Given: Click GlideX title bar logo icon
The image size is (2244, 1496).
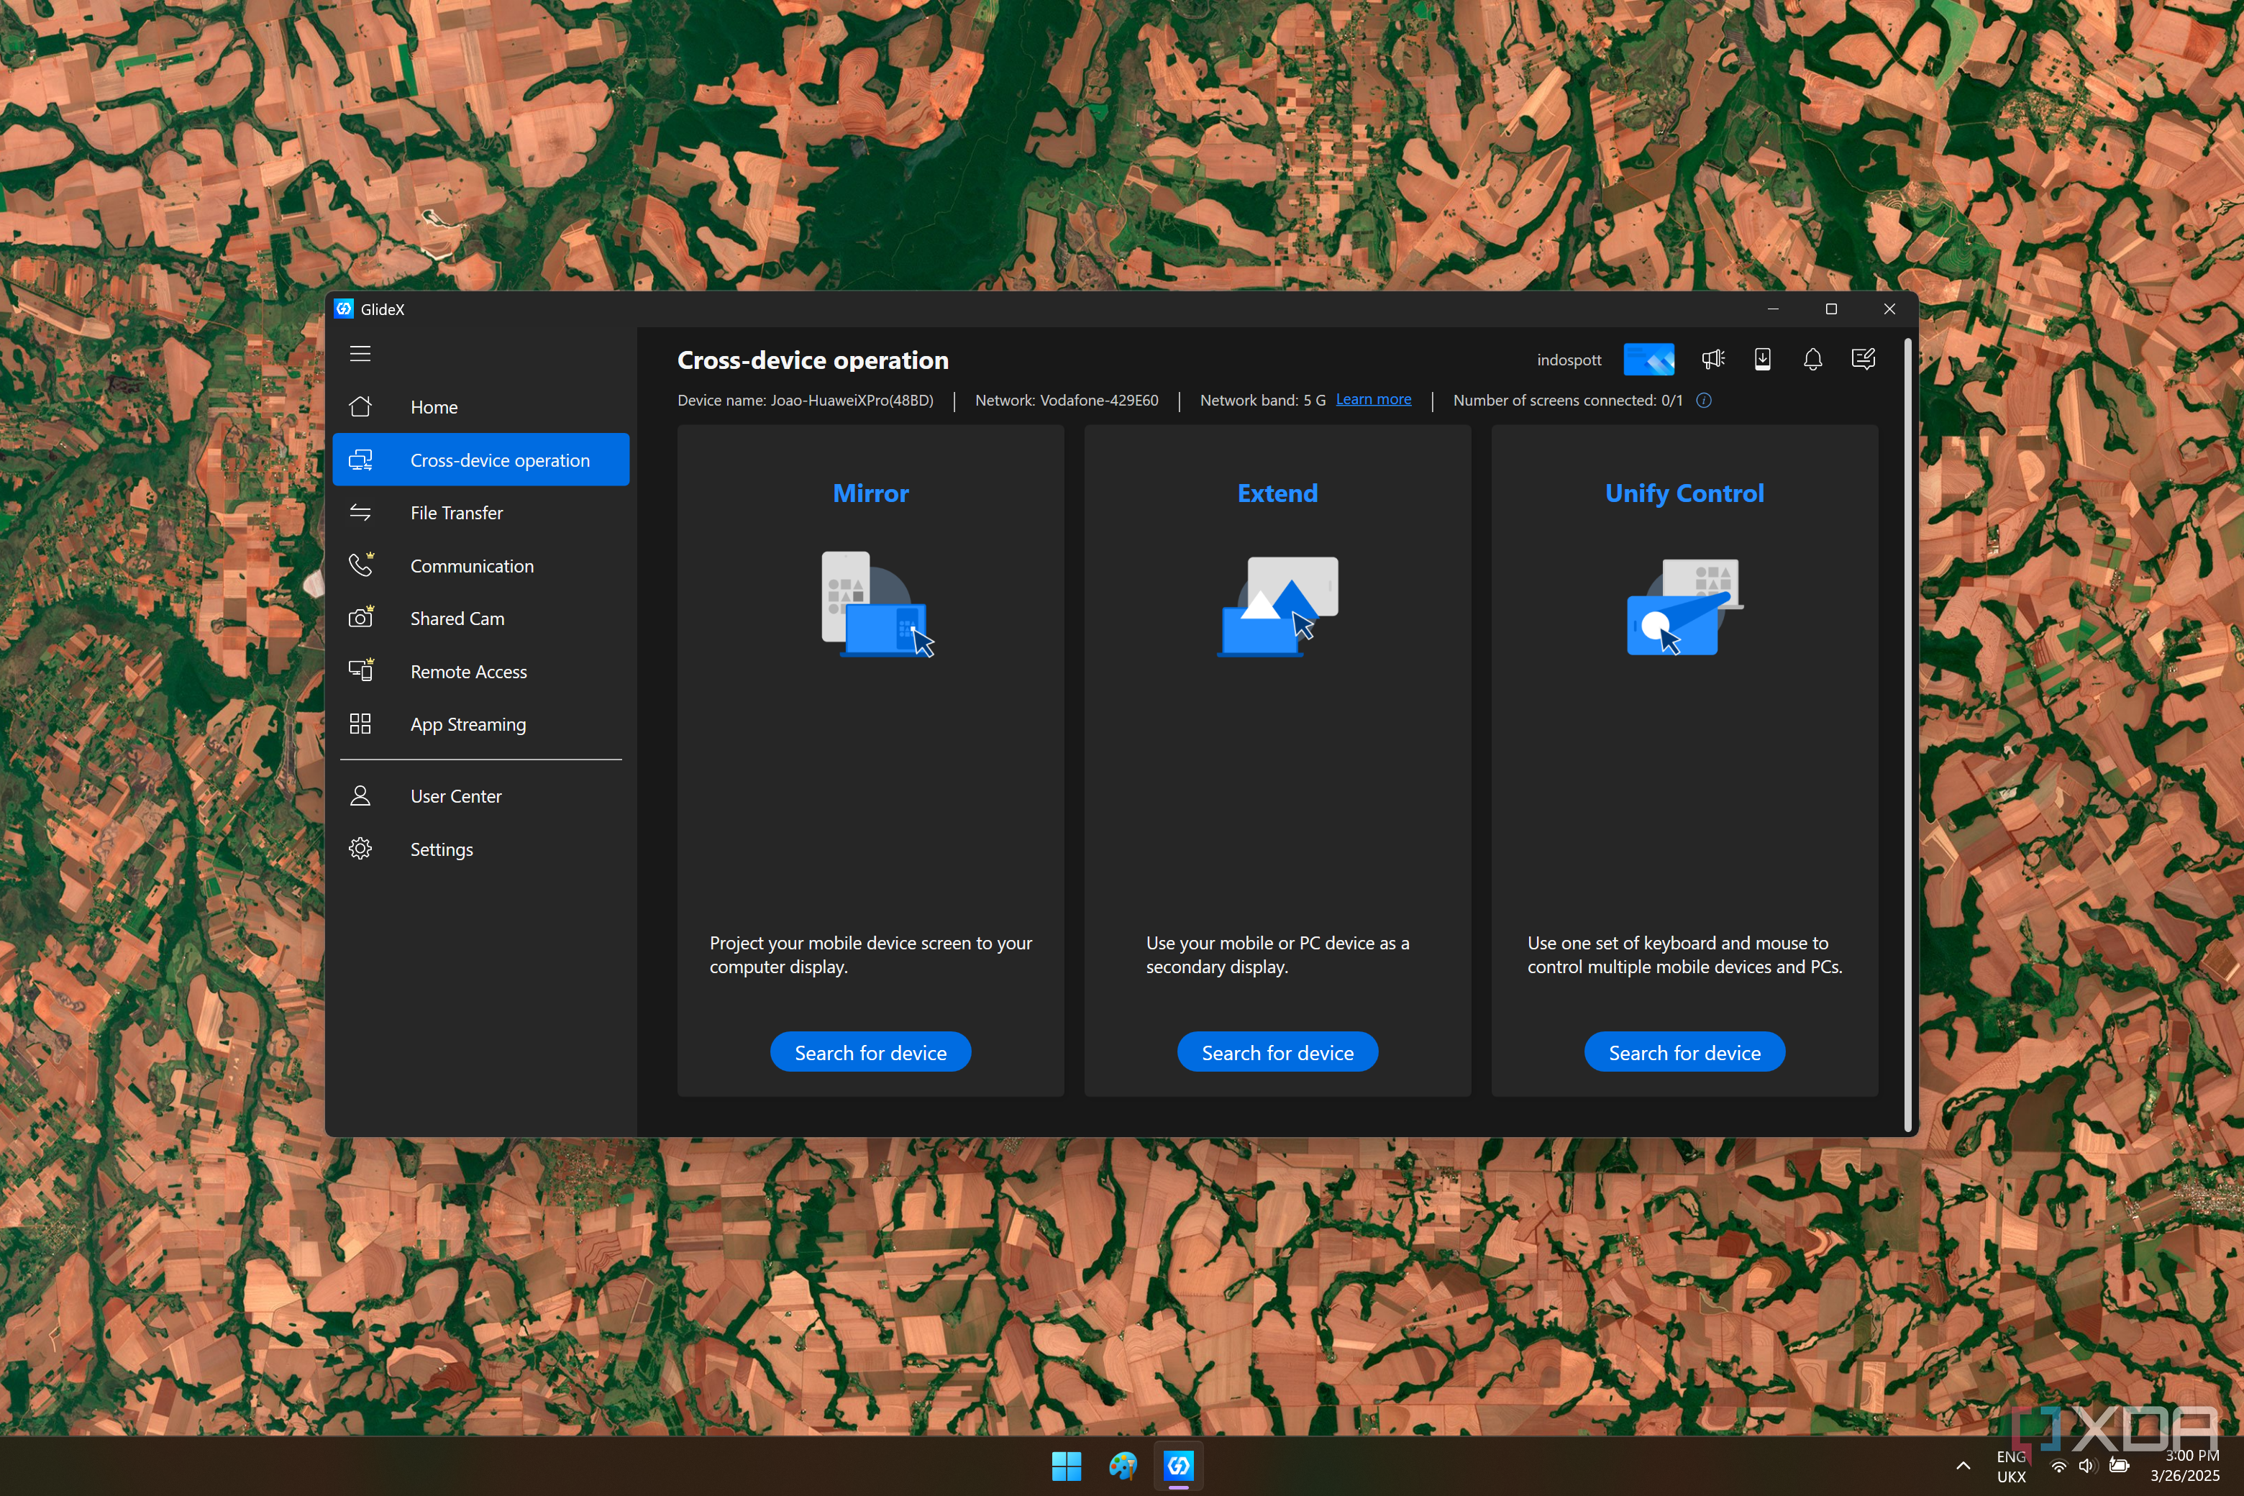Looking at the screenshot, I should [x=344, y=308].
